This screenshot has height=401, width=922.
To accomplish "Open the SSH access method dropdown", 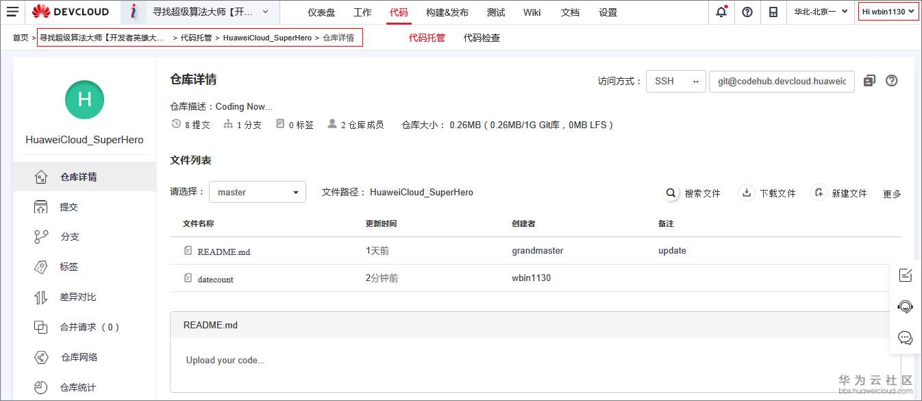I will click(675, 81).
